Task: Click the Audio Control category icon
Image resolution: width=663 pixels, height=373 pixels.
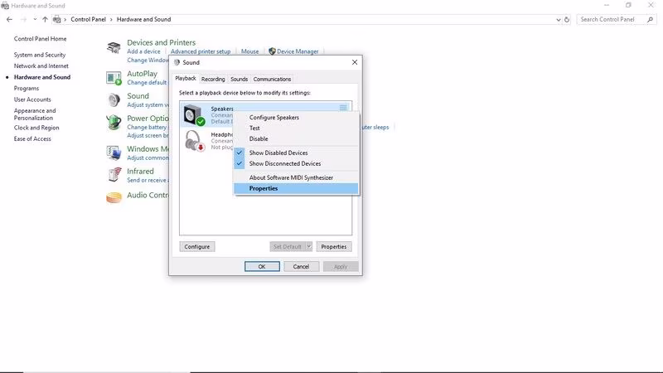Action: (114, 197)
